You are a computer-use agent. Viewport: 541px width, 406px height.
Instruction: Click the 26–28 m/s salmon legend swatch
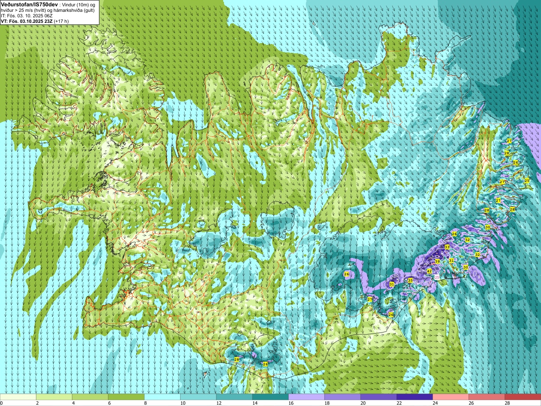point(487,397)
